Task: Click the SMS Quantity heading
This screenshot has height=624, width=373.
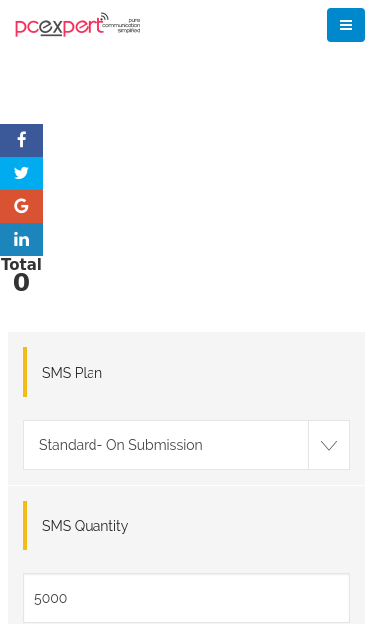Action: (86, 526)
